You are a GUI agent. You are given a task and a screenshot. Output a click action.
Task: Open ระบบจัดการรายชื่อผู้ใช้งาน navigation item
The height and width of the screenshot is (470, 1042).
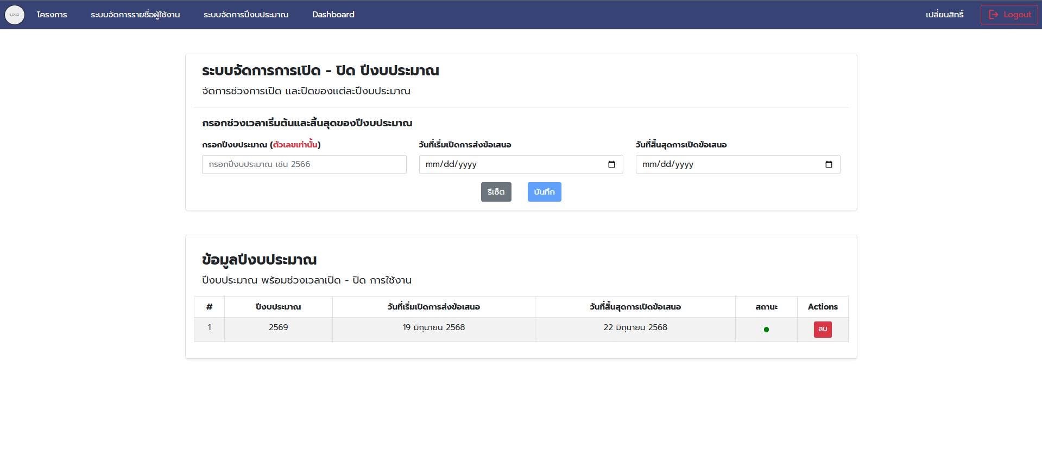135,15
